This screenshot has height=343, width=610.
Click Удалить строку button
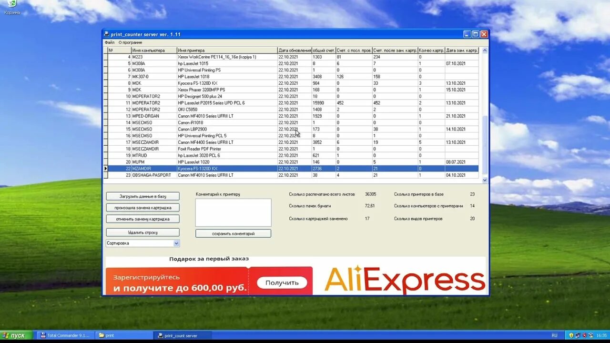142,232
